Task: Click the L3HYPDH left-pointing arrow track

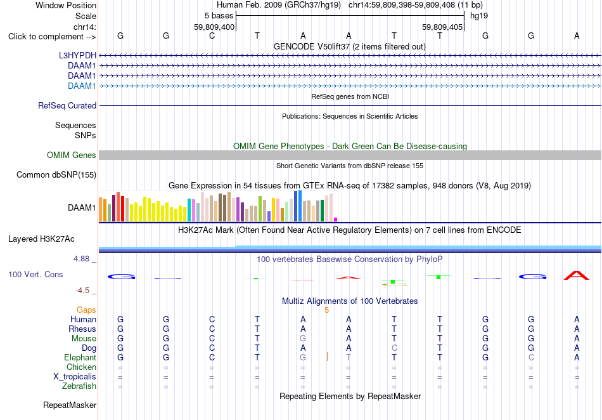Action: pos(350,56)
